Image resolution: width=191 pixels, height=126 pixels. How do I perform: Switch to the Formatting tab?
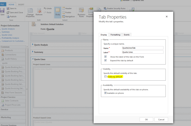[x=115, y=35]
